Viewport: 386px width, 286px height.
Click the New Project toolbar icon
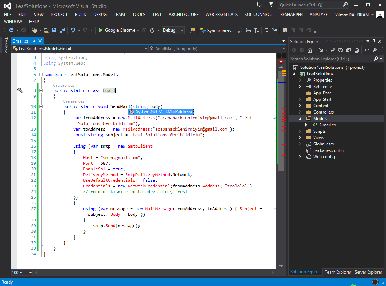[x=34, y=30]
